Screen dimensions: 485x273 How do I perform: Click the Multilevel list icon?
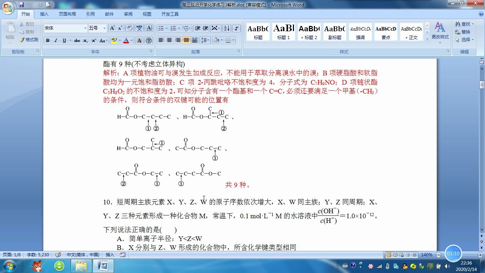(186, 28)
